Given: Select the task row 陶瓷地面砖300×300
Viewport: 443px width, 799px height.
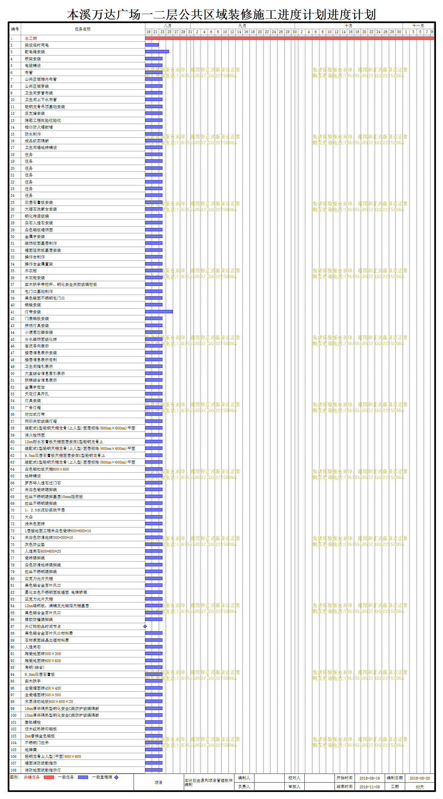Looking at the screenshot, I should 77,654.
